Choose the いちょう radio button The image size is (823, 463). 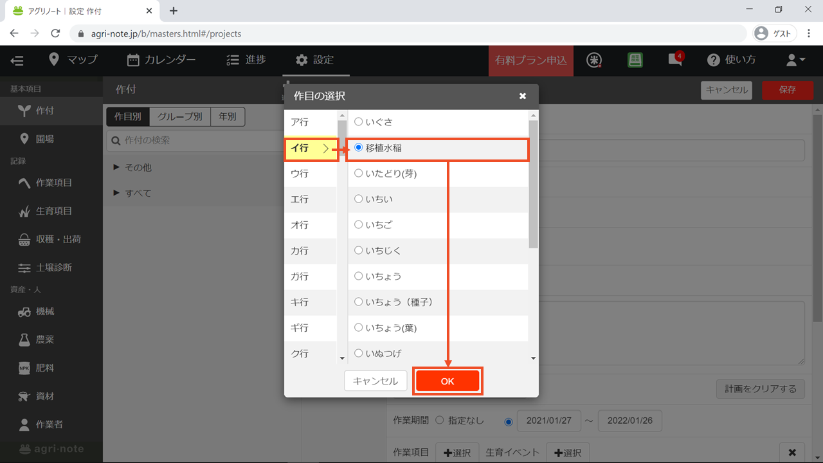[x=359, y=276]
